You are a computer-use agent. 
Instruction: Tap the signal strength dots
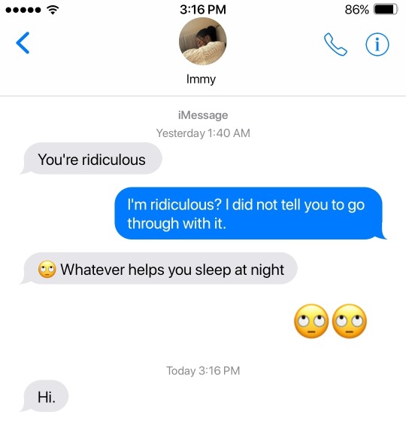23,10
